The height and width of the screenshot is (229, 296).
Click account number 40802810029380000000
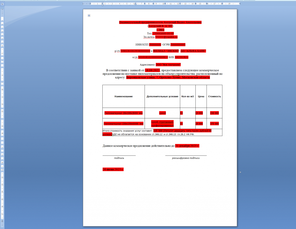135,51
